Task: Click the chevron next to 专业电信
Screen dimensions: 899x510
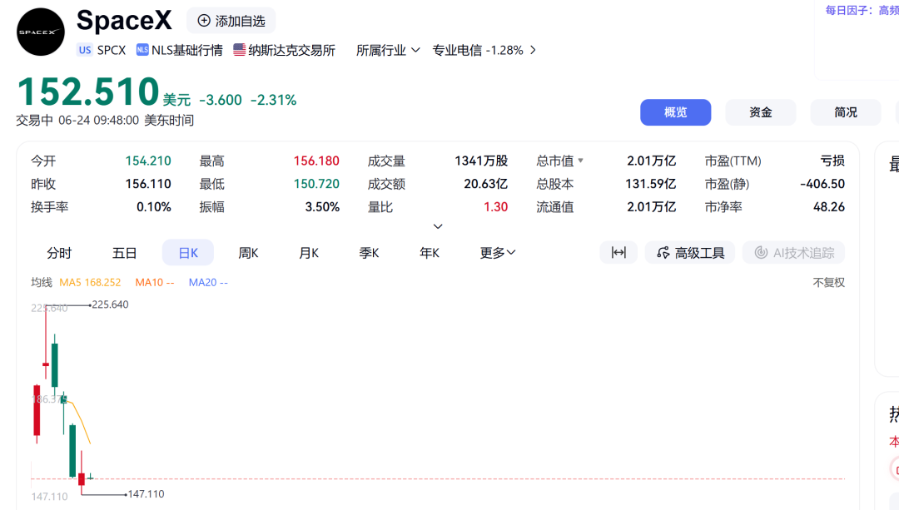Action: pos(534,51)
